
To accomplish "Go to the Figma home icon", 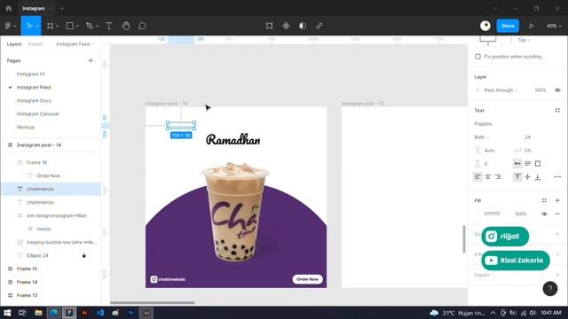I will (x=8, y=8).
